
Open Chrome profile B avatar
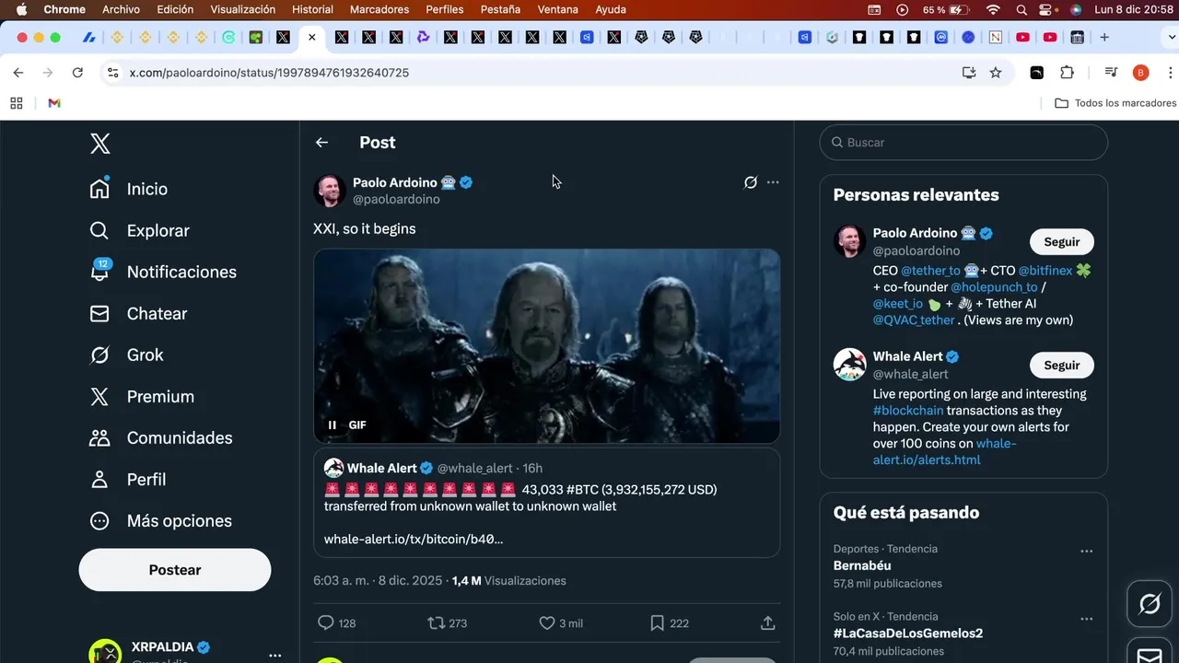point(1140,73)
